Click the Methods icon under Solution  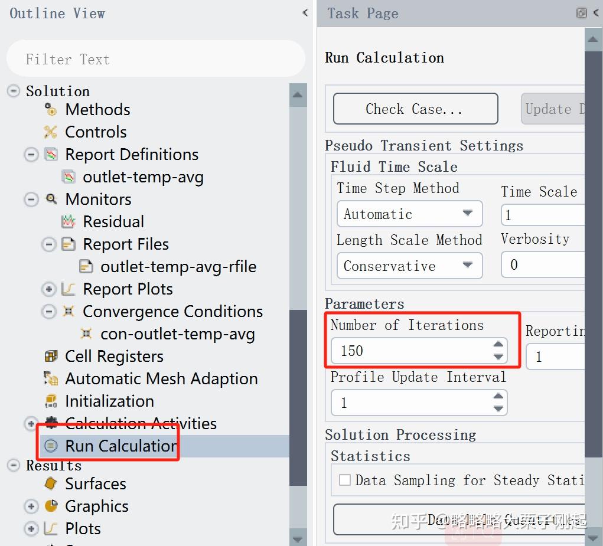click(51, 110)
